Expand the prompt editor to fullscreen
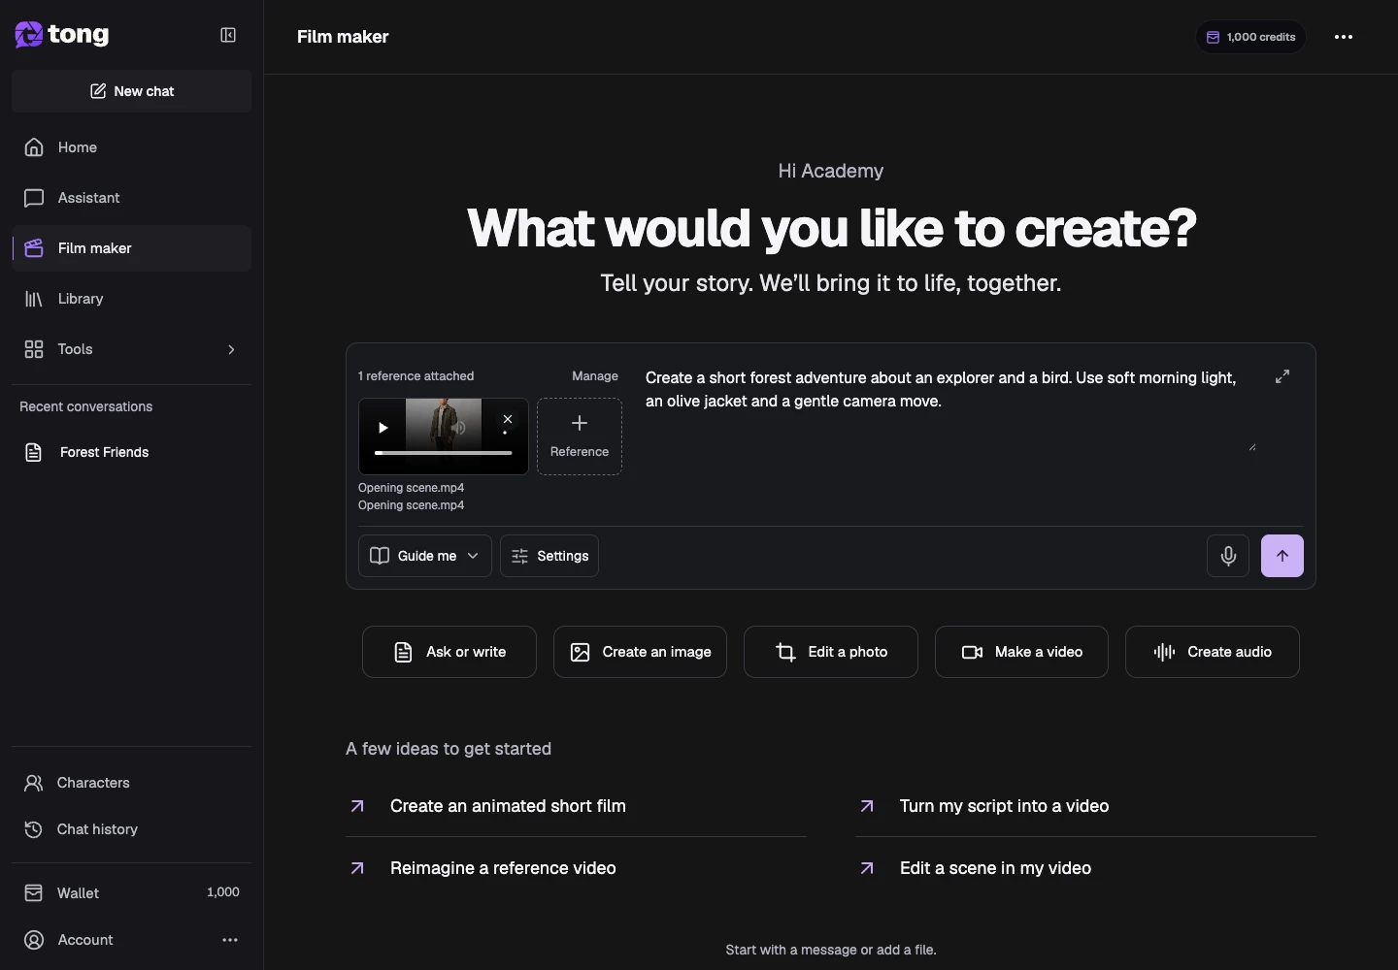This screenshot has width=1398, height=970. (x=1282, y=376)
